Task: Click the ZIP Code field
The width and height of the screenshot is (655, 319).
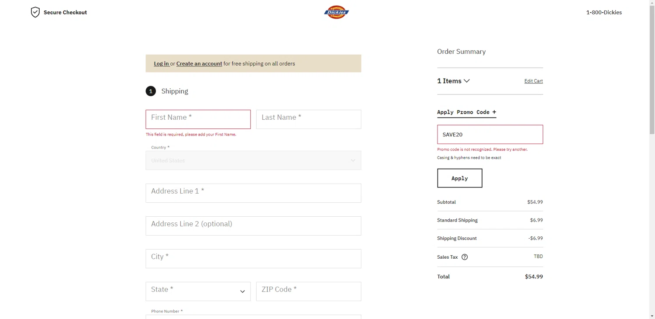Action: [308, 291]
